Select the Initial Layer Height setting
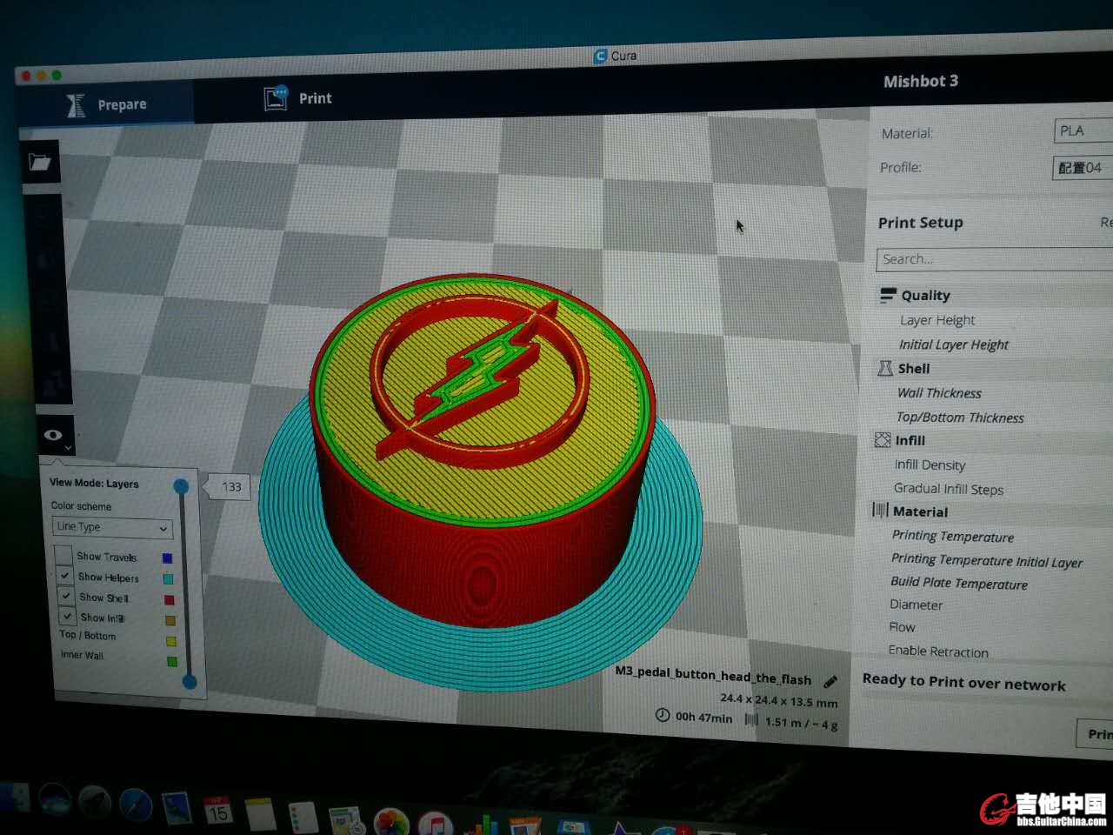This screenshot has height=835, width=1113. click(953, 344)
